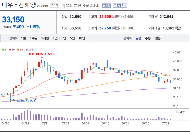This screenshot has width=190, height=132.
Task: Click the 06/01 tall volume bar
Action: [x=82, y=116]
